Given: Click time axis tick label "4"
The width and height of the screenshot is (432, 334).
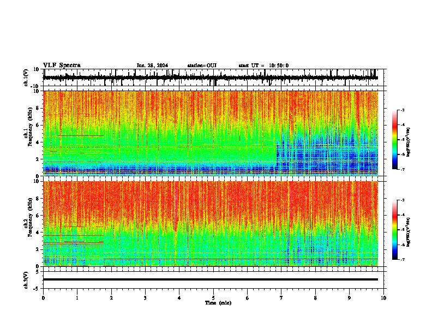Looking at the screenshot, I should [179, 298].
